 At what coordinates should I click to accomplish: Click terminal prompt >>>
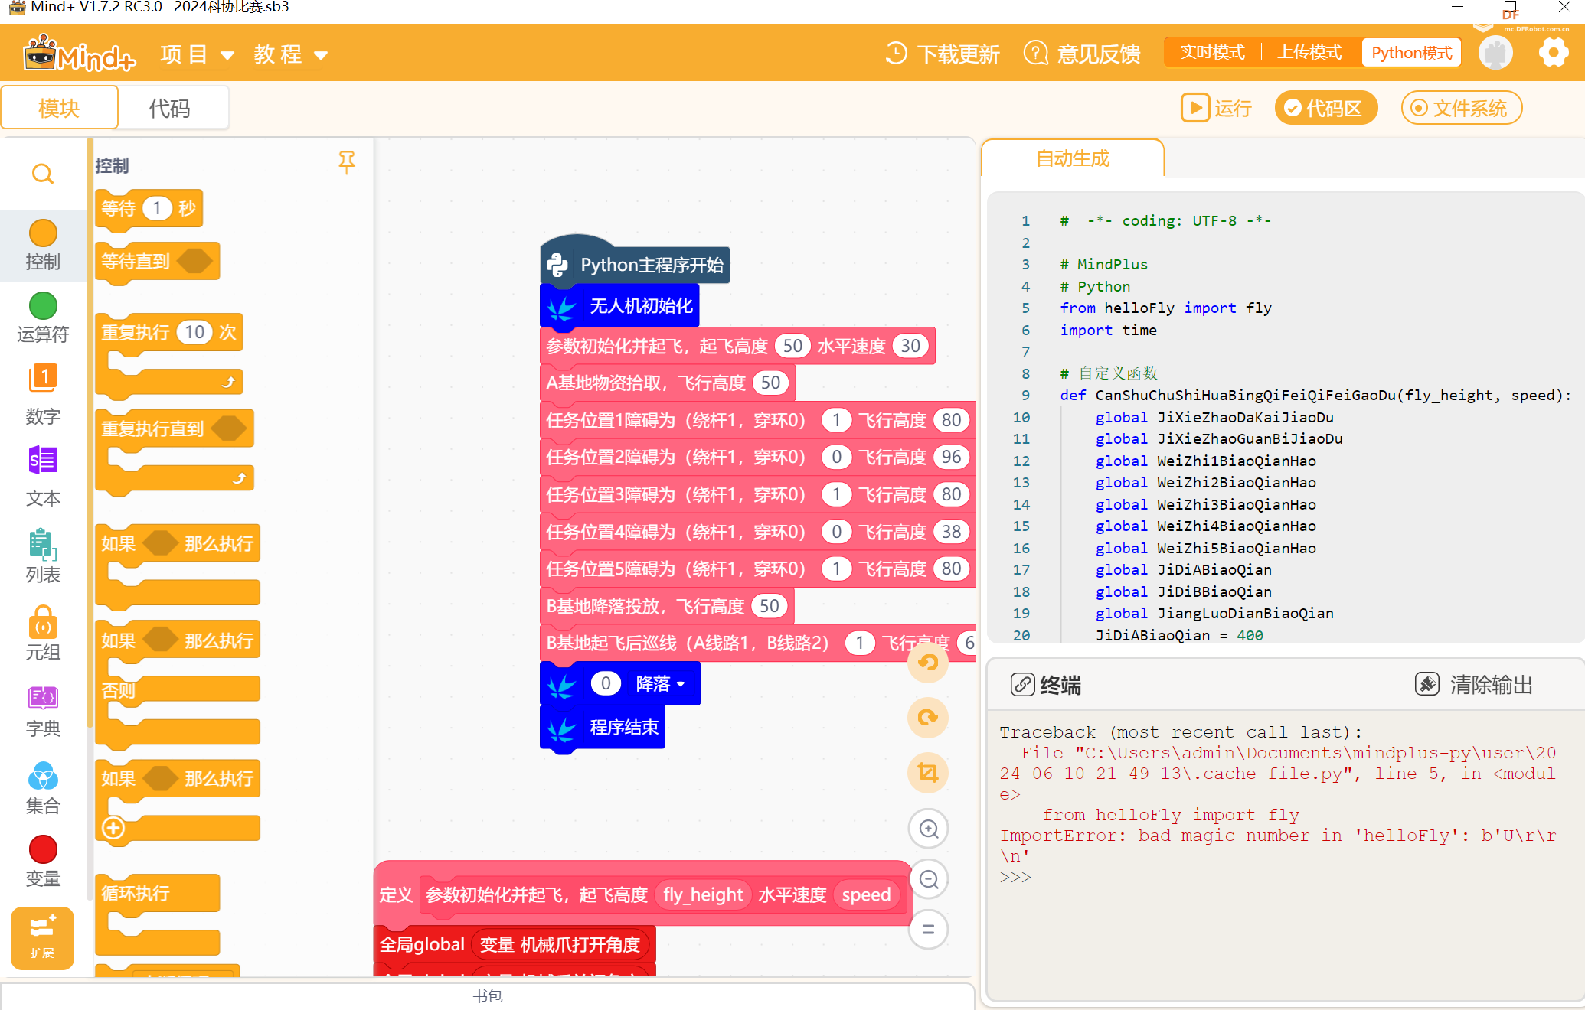1015,877
